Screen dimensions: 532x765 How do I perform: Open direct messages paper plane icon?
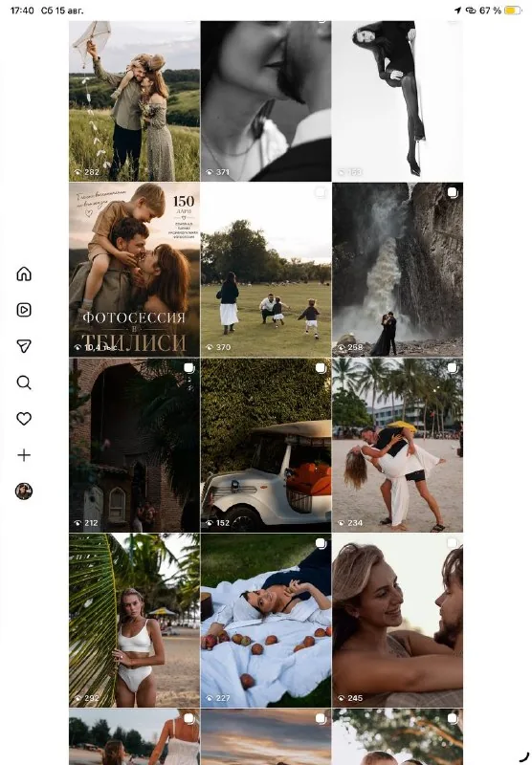pyautogui.click(x=24, y=346)
